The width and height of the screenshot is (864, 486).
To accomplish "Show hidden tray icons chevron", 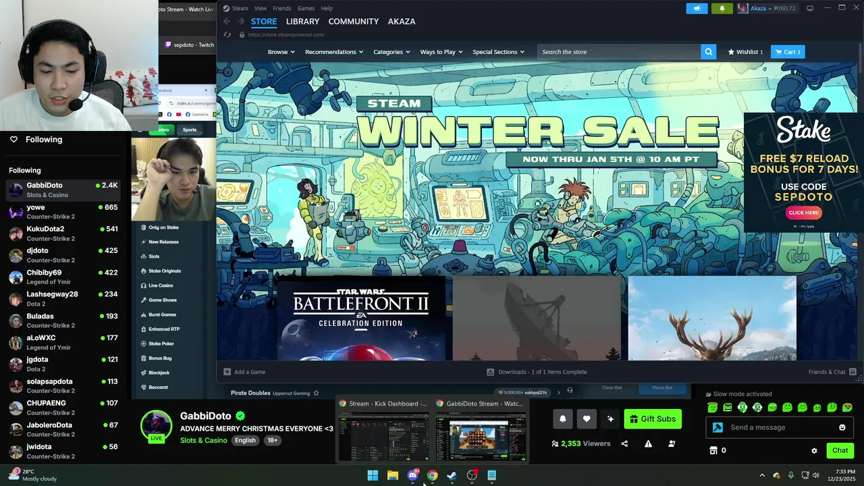I will pyautogui.click(x=762, y=475).
